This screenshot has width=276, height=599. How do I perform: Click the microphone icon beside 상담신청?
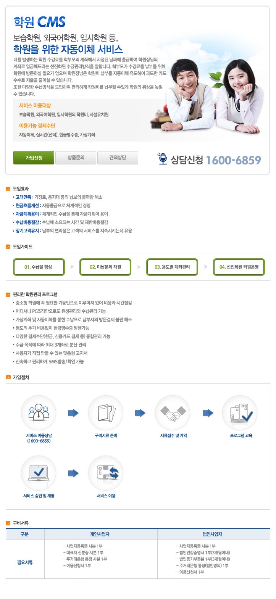[163, 159]
